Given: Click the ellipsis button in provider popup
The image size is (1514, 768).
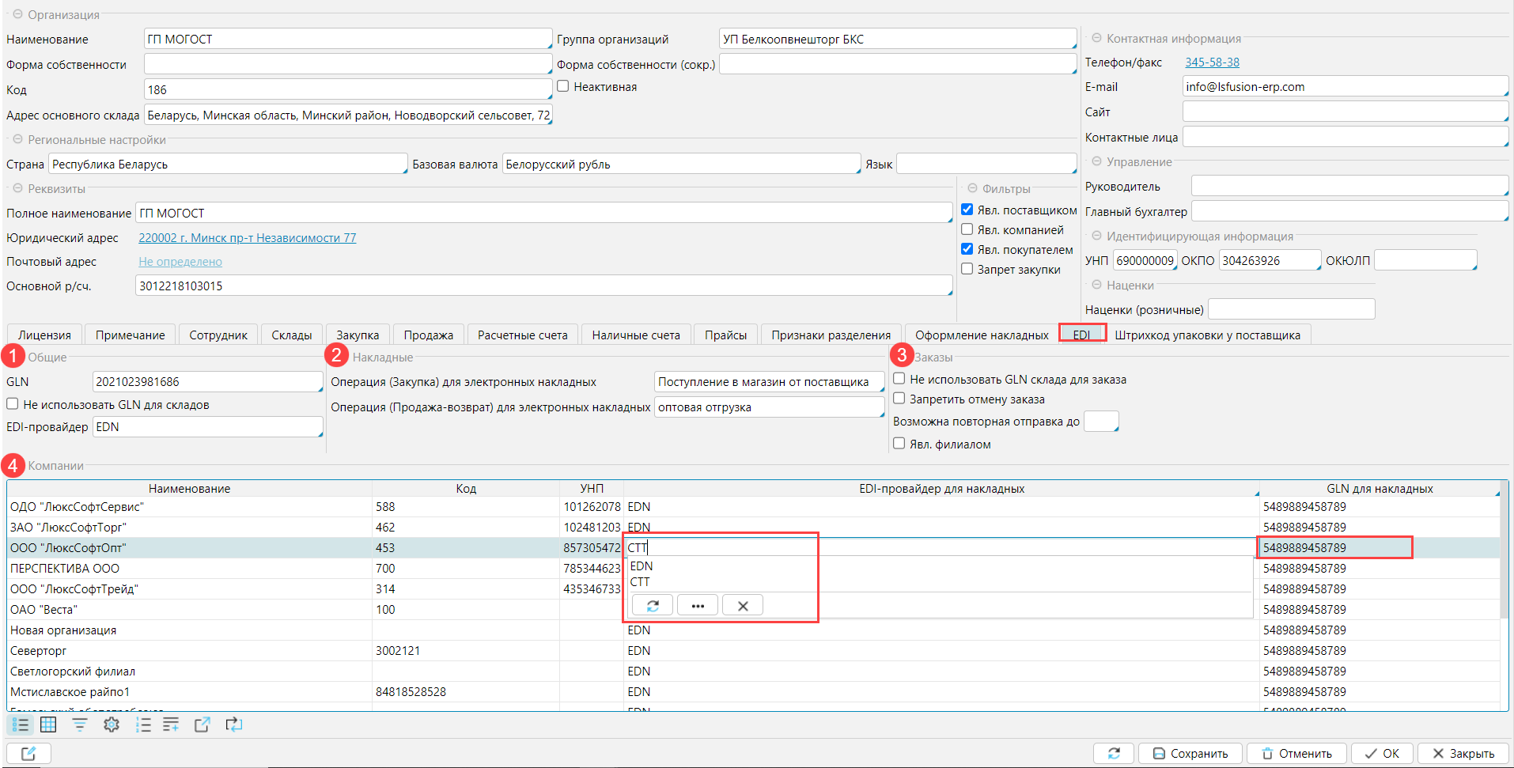Looking at the screenshot, I should (698, 606).
